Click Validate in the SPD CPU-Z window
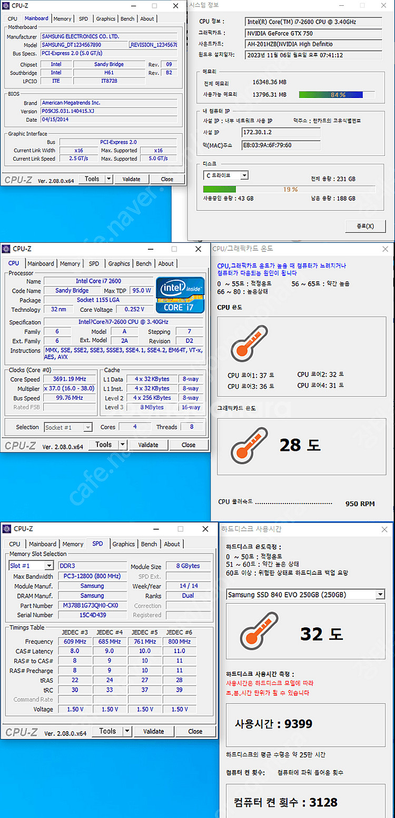 tap(153, 731)
